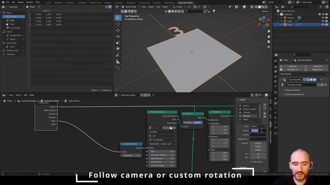Toggle the camera view icon in viewport
330x185 pixels.
(x=269, y=42)
